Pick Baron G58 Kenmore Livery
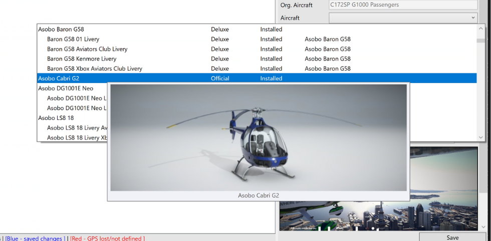 coord(82,59)
